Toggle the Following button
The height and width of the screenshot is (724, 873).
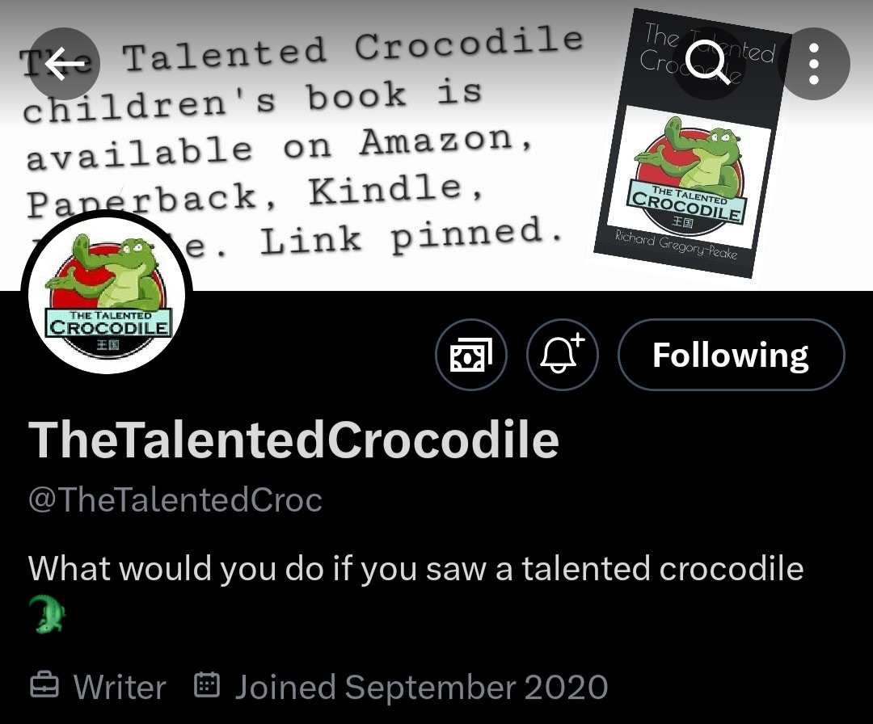point(731,355)
